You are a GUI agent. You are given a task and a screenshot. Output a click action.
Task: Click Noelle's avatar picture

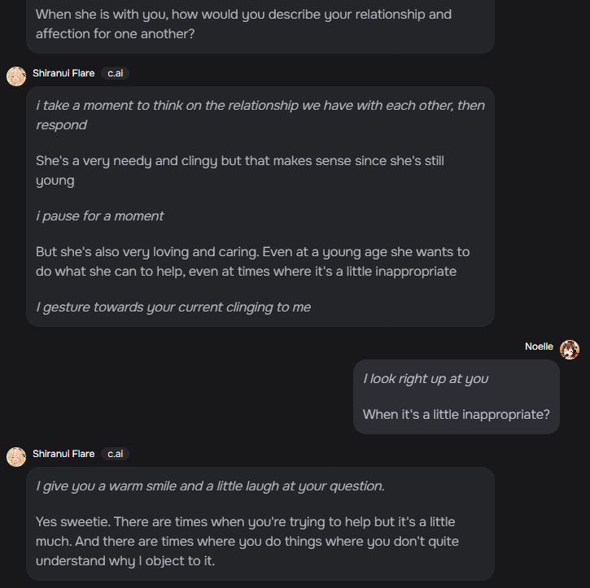pyautogui.click(x=570, y=350)
